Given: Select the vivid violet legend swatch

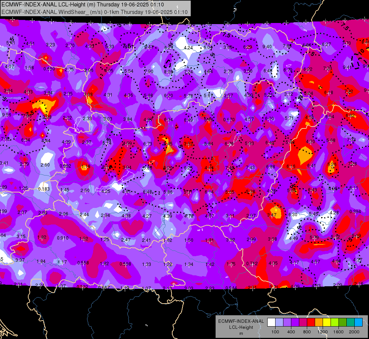Looking at the screenshot, I should coord(295,322).
